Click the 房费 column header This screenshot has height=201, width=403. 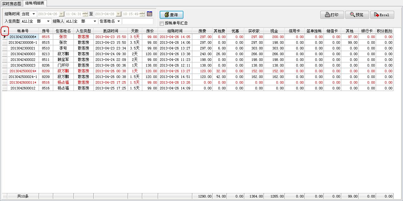pyautogui.click(x=202, y=31)
